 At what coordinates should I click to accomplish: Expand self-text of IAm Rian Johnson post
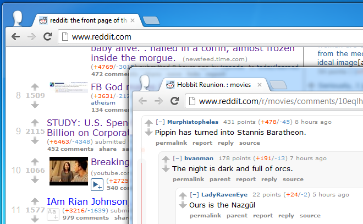[x=53, y=214]
